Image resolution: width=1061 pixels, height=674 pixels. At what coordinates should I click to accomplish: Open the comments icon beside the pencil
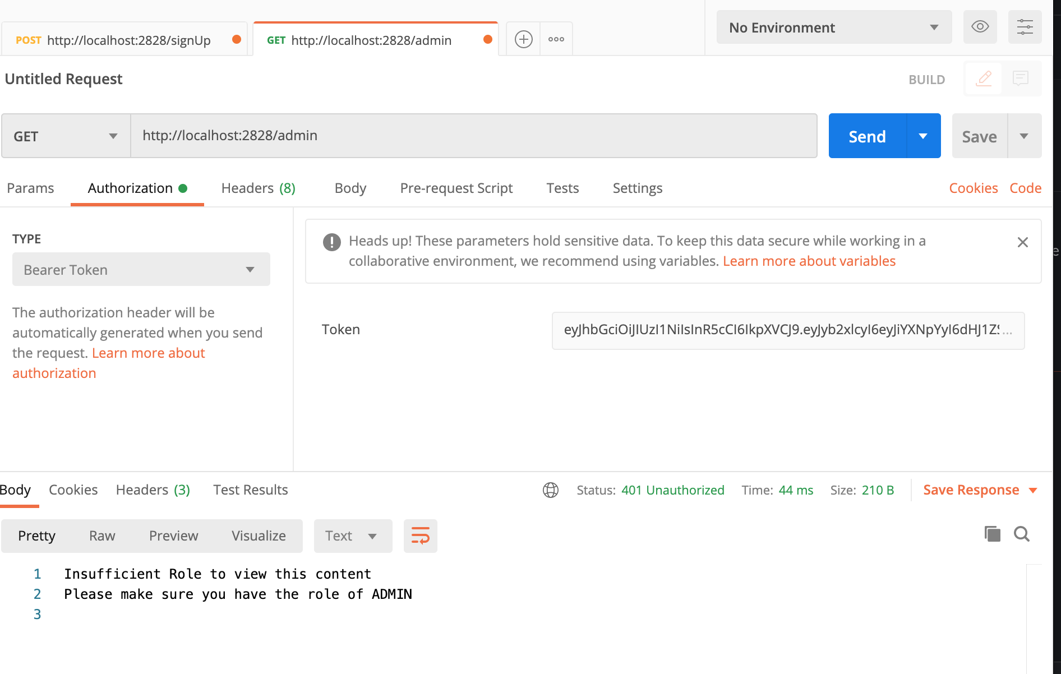pos(1020,79)
